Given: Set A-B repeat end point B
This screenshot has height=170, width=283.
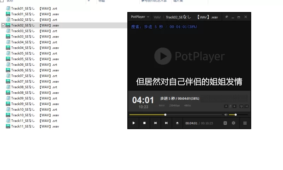Looking at the screenshot, I should coord(235,106).
